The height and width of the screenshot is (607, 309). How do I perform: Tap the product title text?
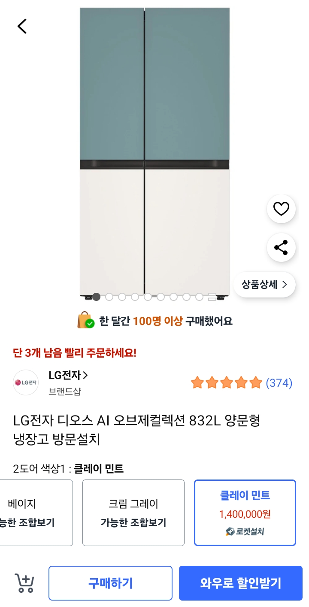coord(136,430)
